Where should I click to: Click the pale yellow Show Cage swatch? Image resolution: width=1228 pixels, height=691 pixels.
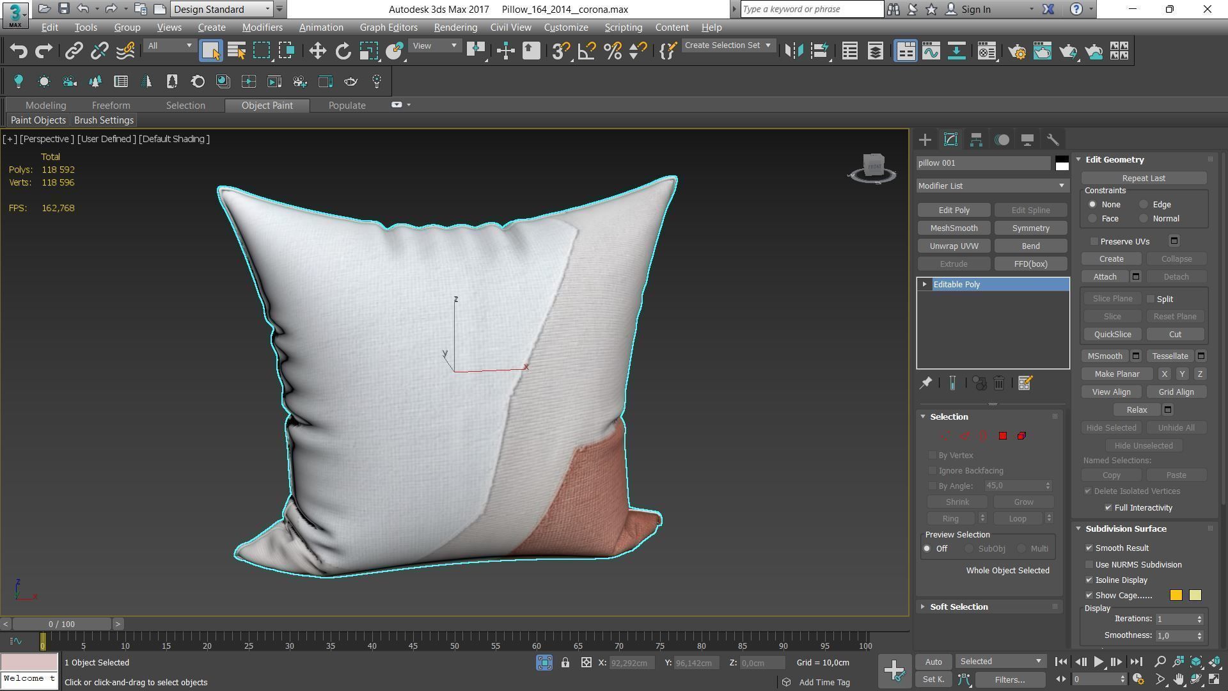pos(1195,596)
